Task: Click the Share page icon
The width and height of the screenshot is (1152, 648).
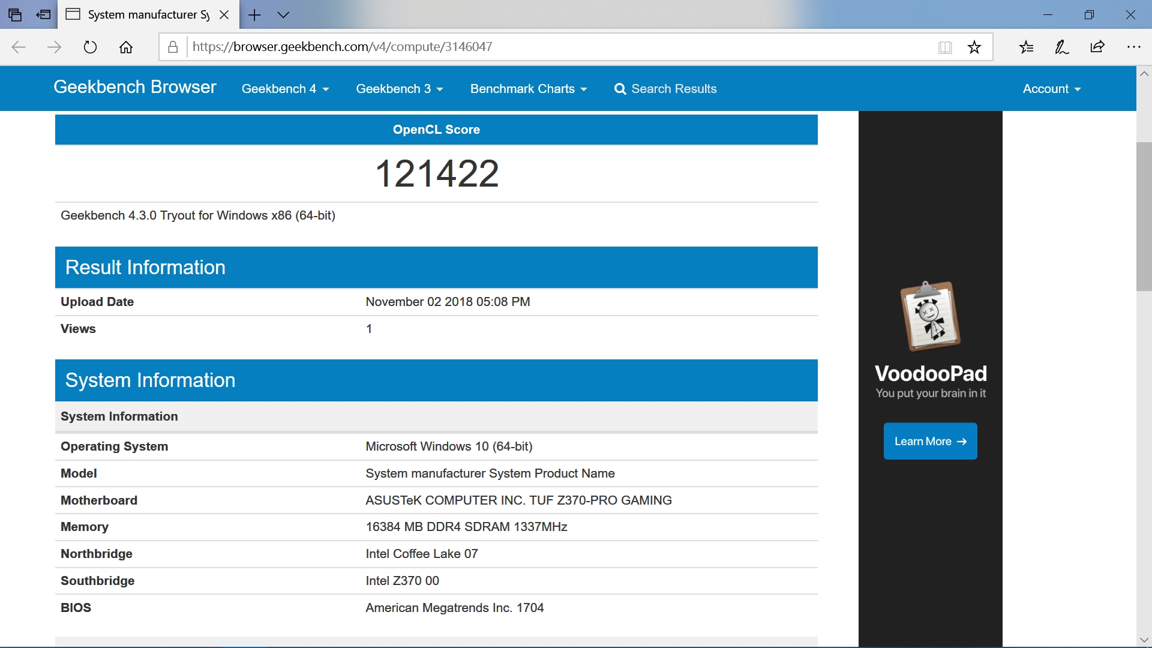Action: (x=1097, y=47)
